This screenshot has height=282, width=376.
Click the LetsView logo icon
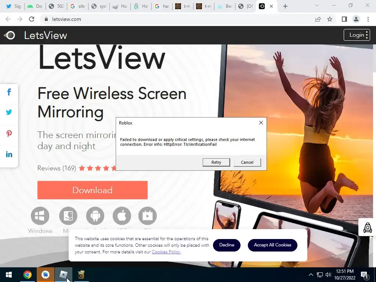tap(10, 35)
